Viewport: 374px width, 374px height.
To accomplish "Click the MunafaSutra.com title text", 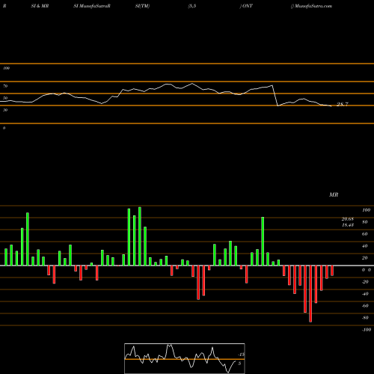I will click(x=313, y=6).
